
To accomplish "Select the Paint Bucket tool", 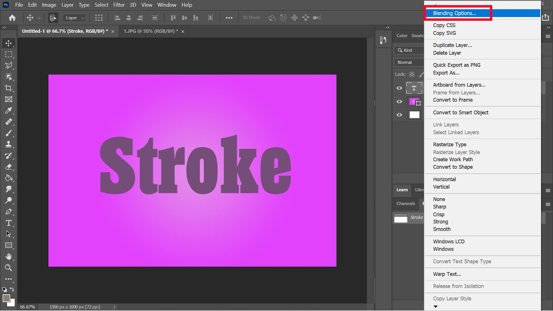I will tap(9, 178).
